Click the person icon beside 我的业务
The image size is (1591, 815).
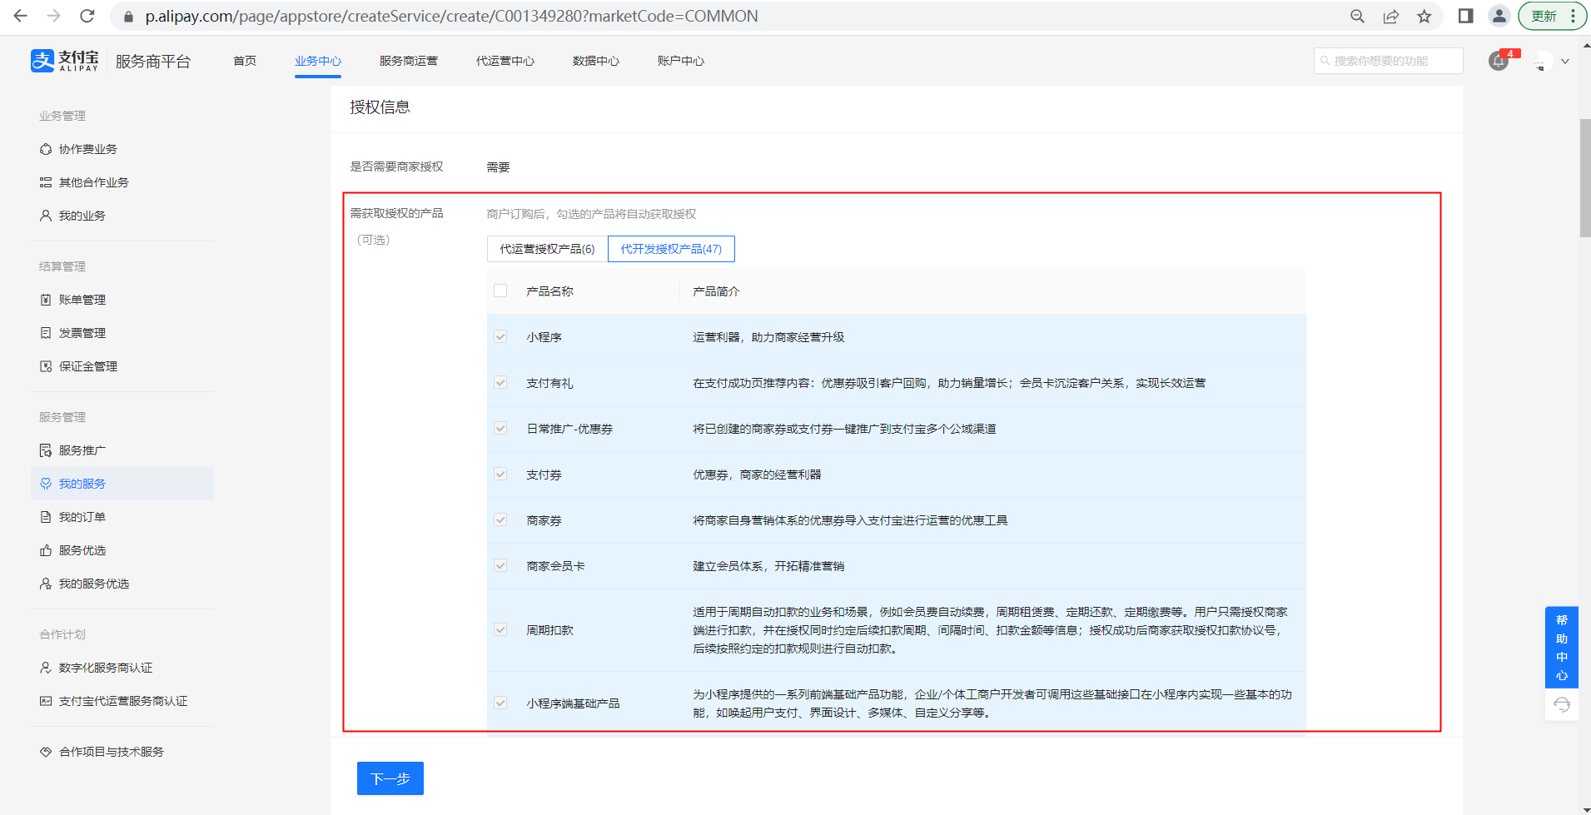click(x=46, y=216)
